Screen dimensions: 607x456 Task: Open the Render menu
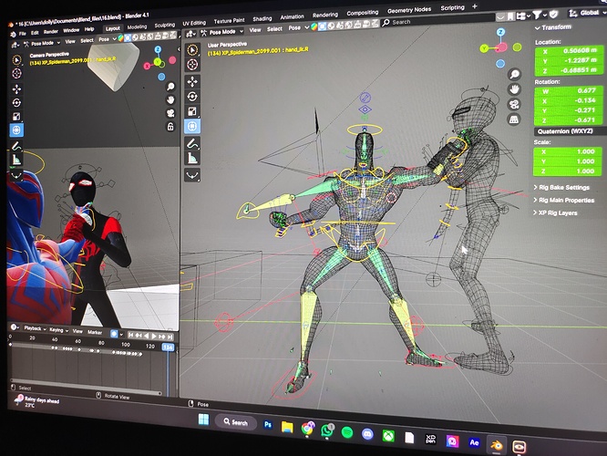pos(51,31)
